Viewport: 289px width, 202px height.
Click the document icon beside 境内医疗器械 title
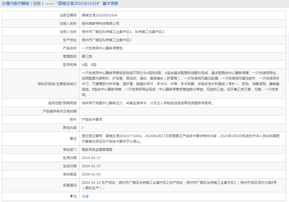coord(4,4)
